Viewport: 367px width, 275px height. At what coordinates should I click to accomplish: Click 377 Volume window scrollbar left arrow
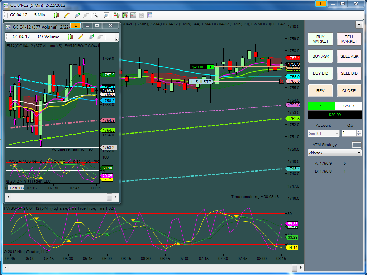8,197
